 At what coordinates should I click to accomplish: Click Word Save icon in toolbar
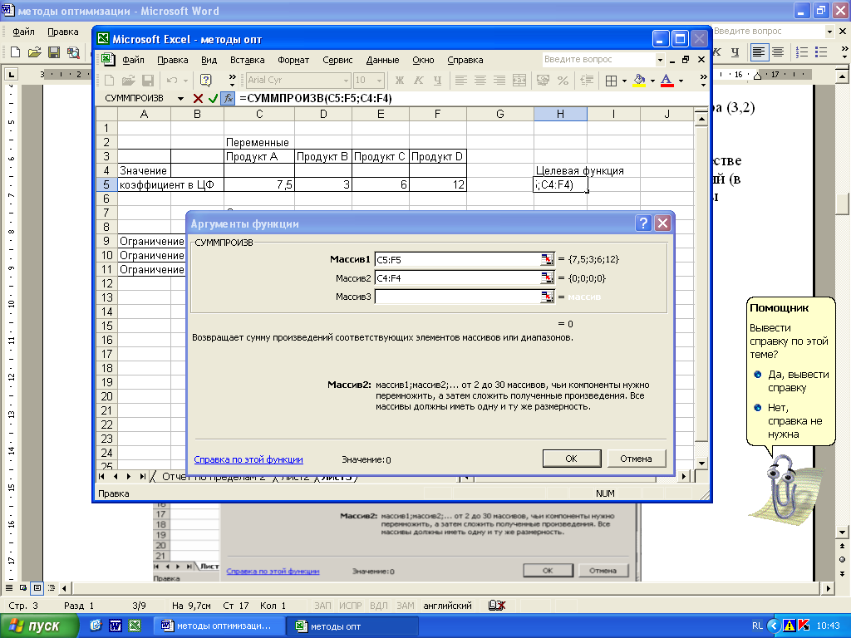coord(54,52)
